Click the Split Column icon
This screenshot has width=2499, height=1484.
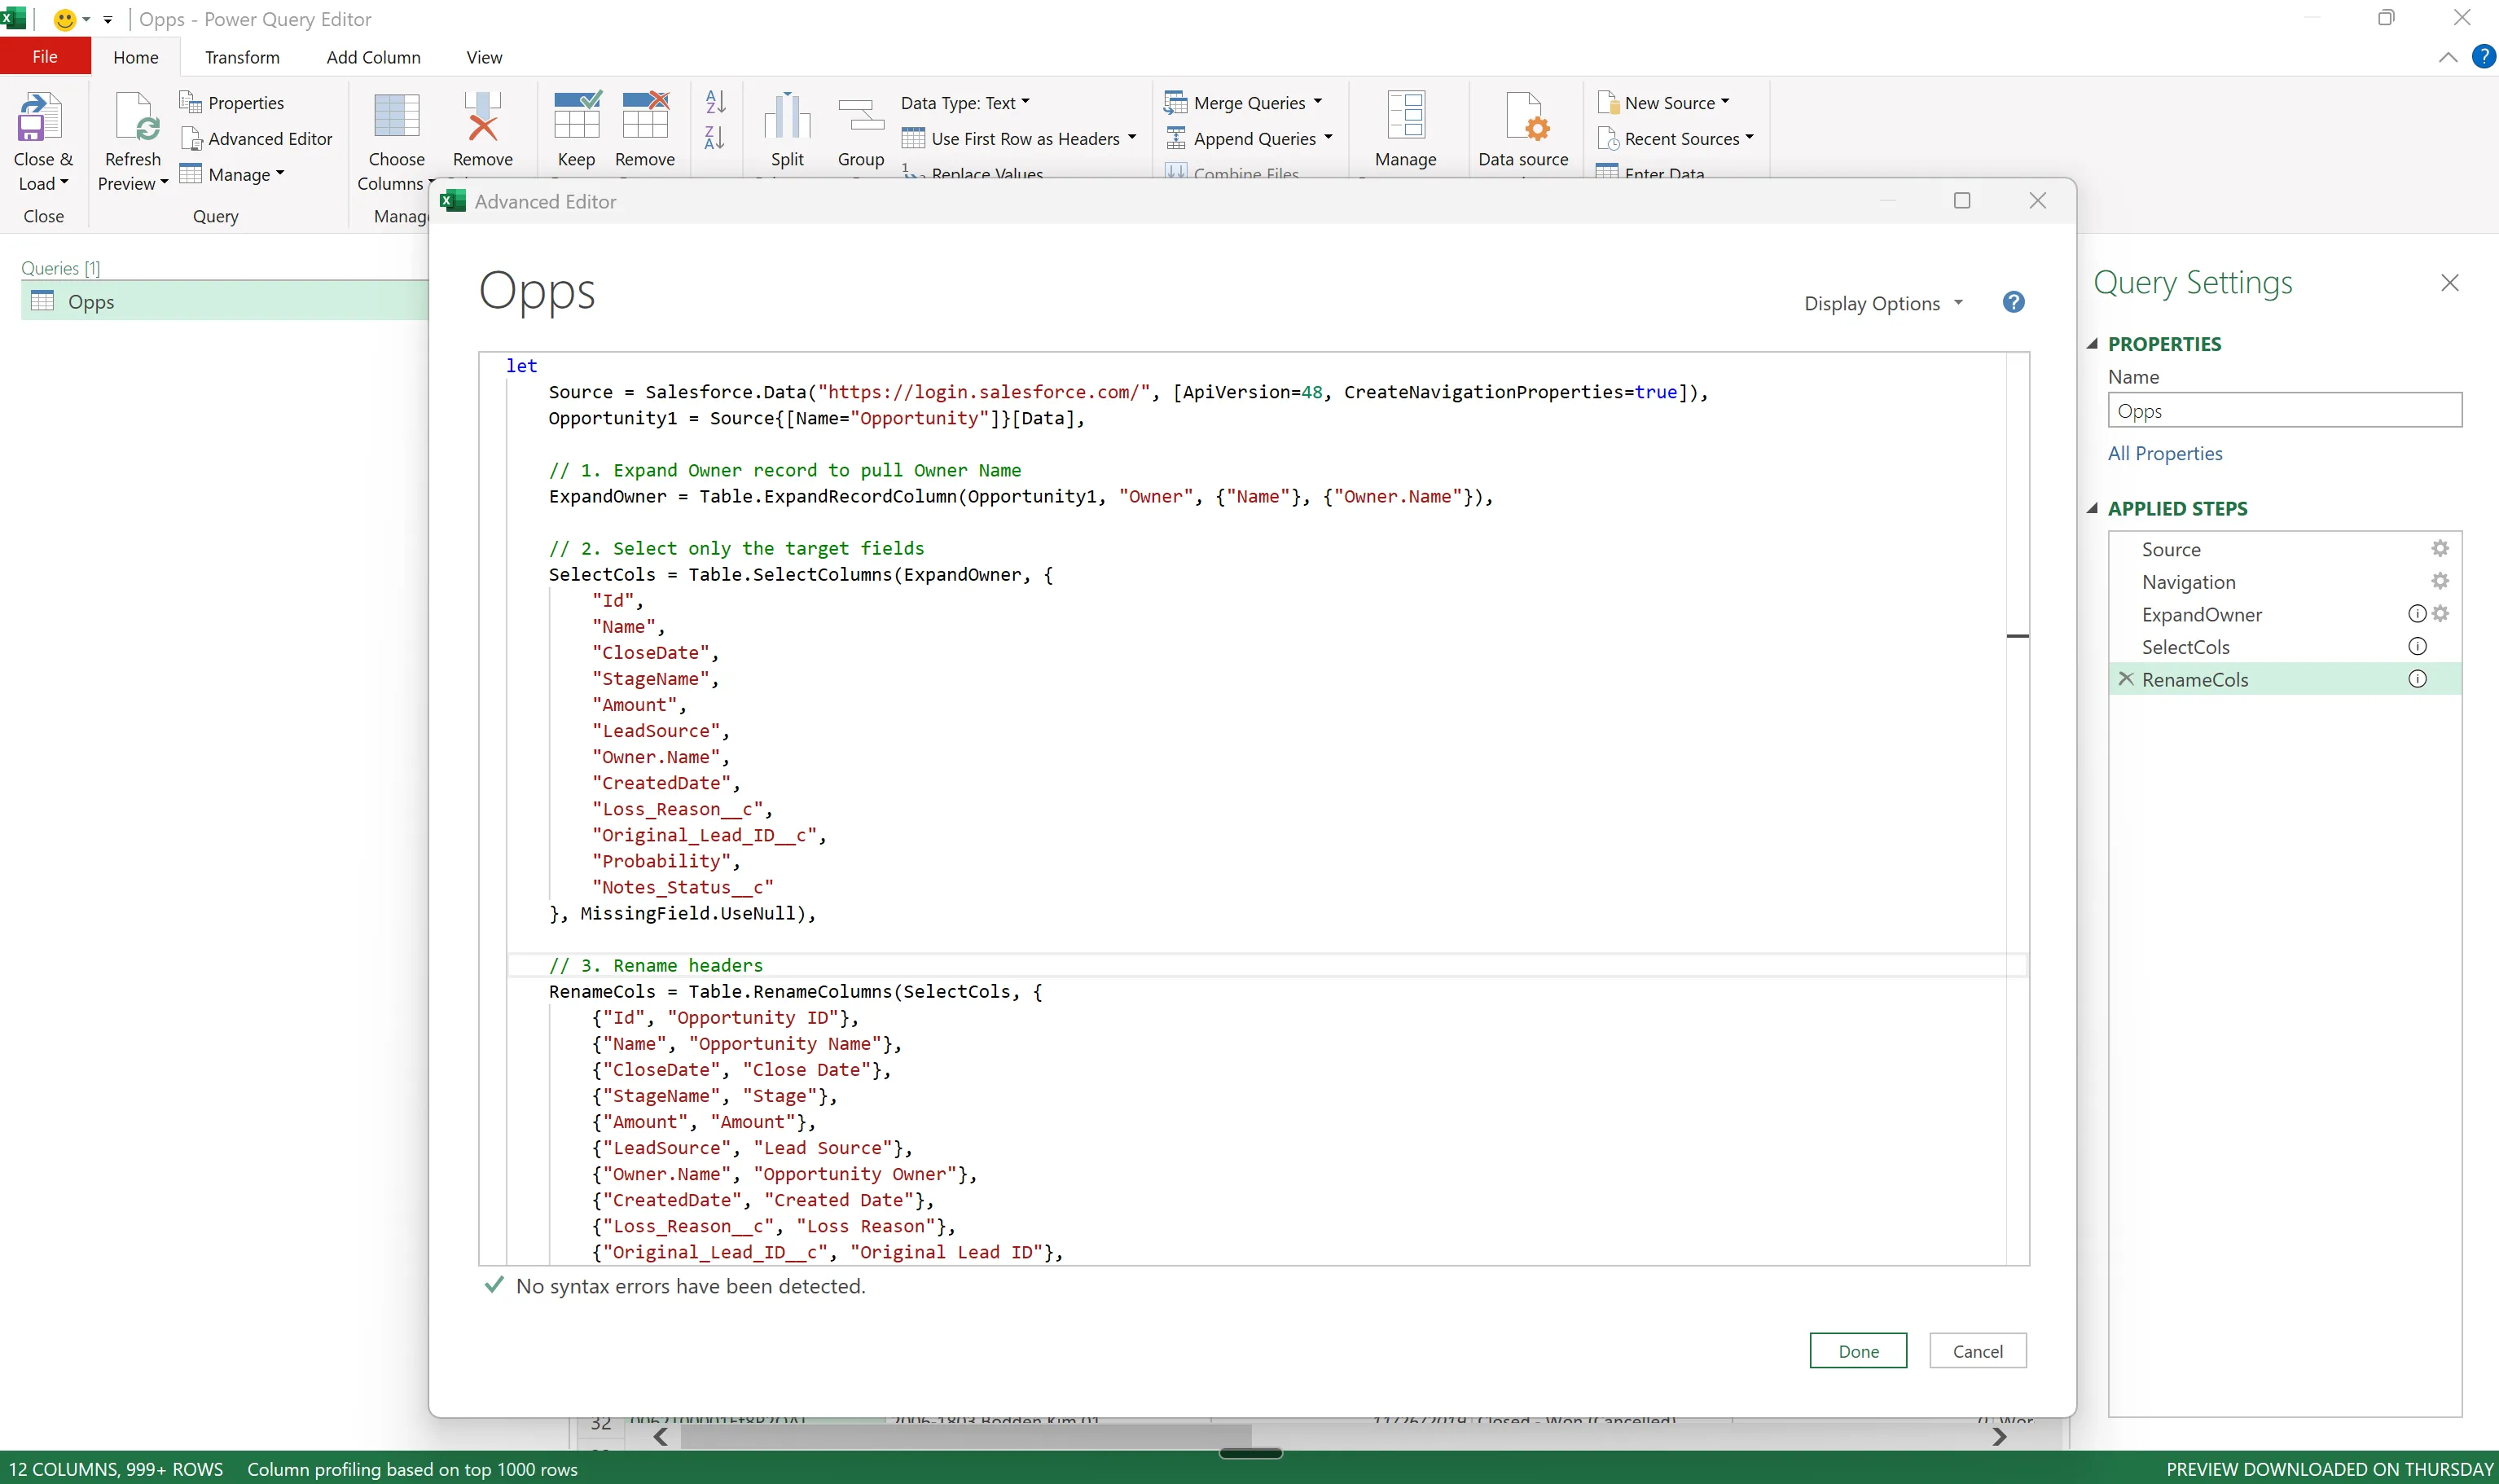point(787,116)
